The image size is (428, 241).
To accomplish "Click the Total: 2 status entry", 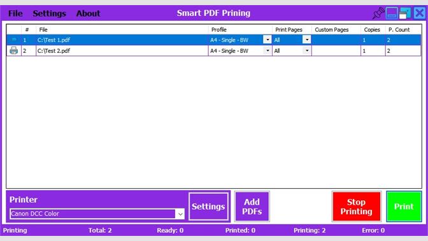I will pyautogui.click(x=100, y=230).
